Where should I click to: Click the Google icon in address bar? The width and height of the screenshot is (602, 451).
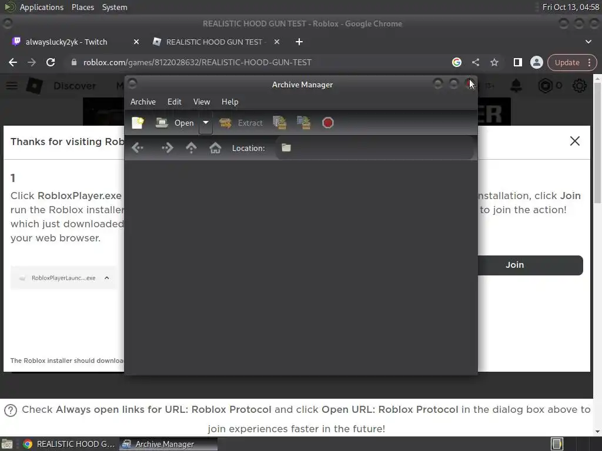(x=456, y=62)
